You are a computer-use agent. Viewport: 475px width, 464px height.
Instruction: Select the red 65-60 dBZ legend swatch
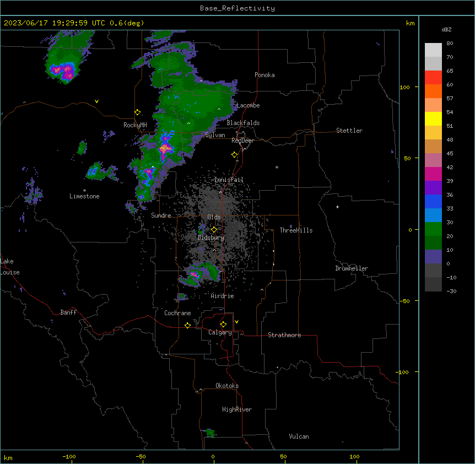point(433,78)
